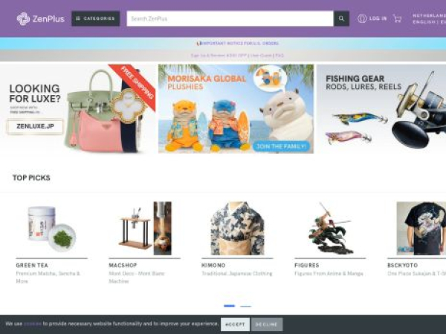Decline the cookies notice
Screen dimensions: 446x334
pyautogui.click(x=267, y=324)
